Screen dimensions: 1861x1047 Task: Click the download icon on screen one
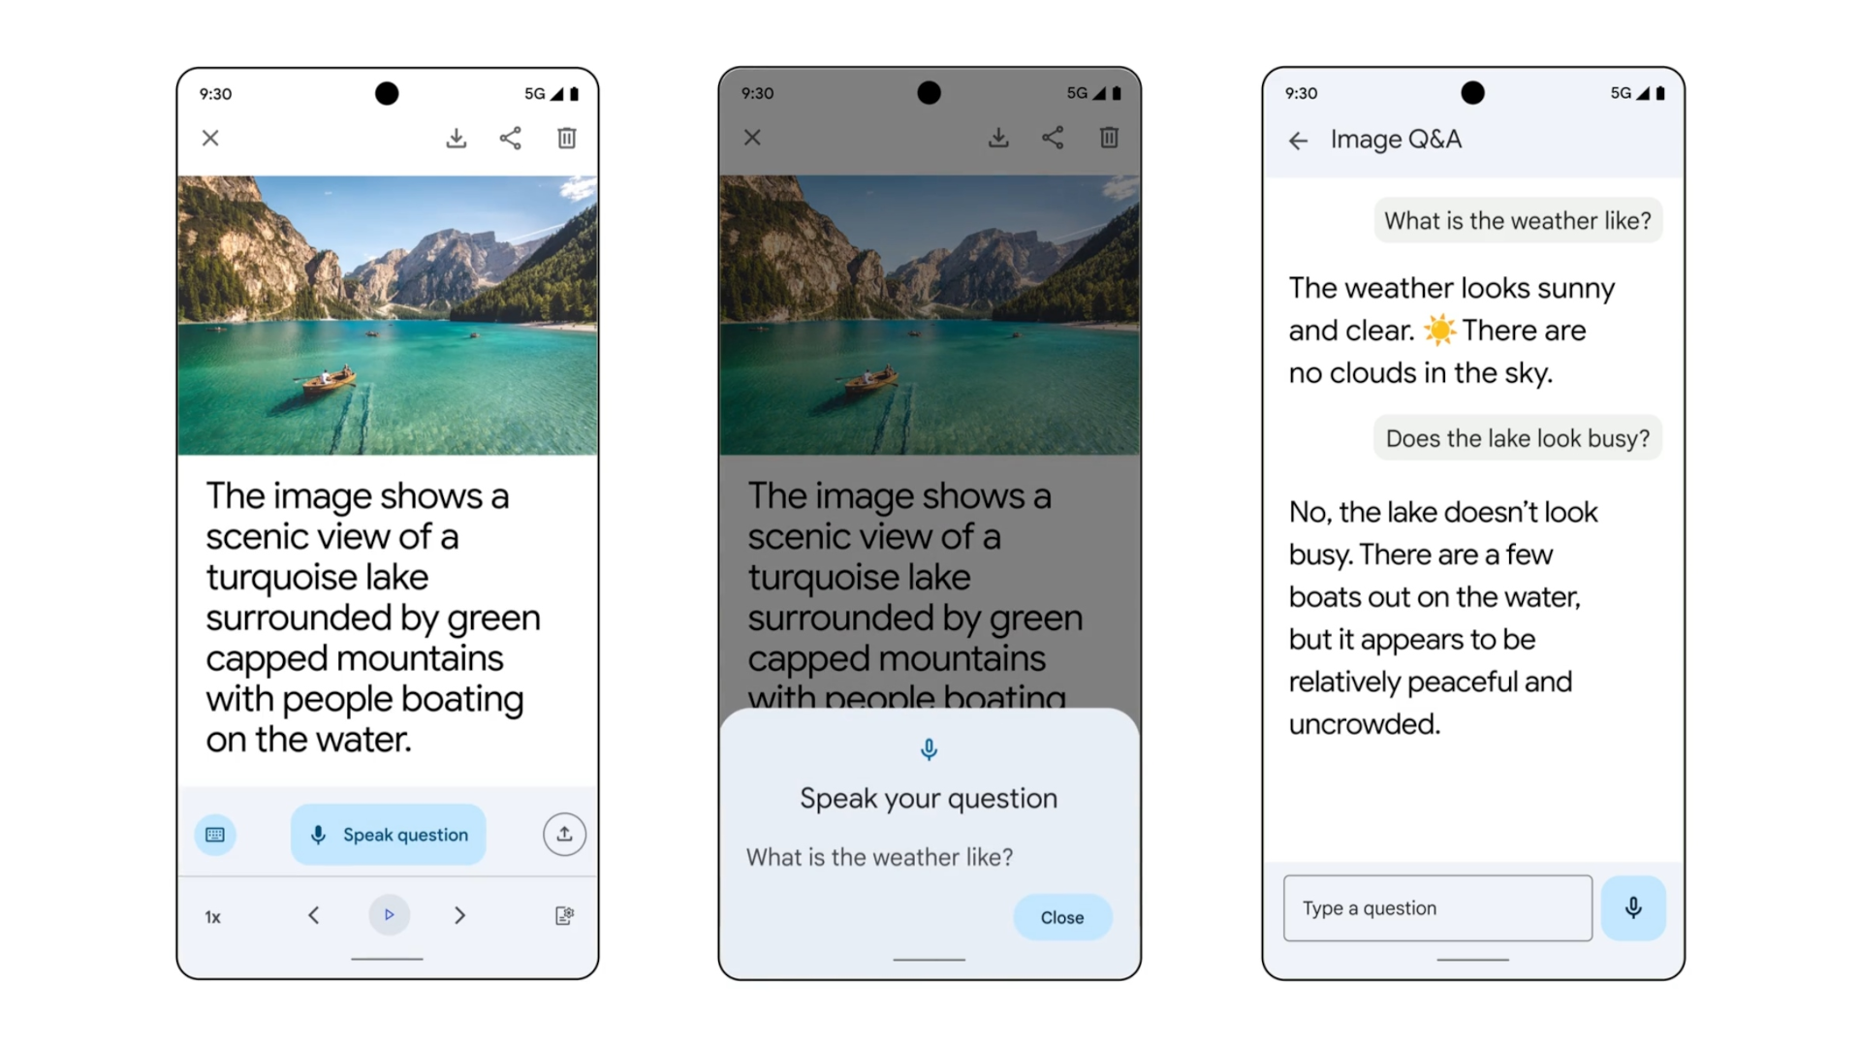[455, 138]
